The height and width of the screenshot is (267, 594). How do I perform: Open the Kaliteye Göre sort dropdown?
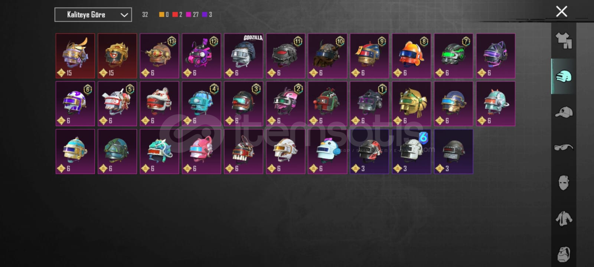tap(93, 15)
